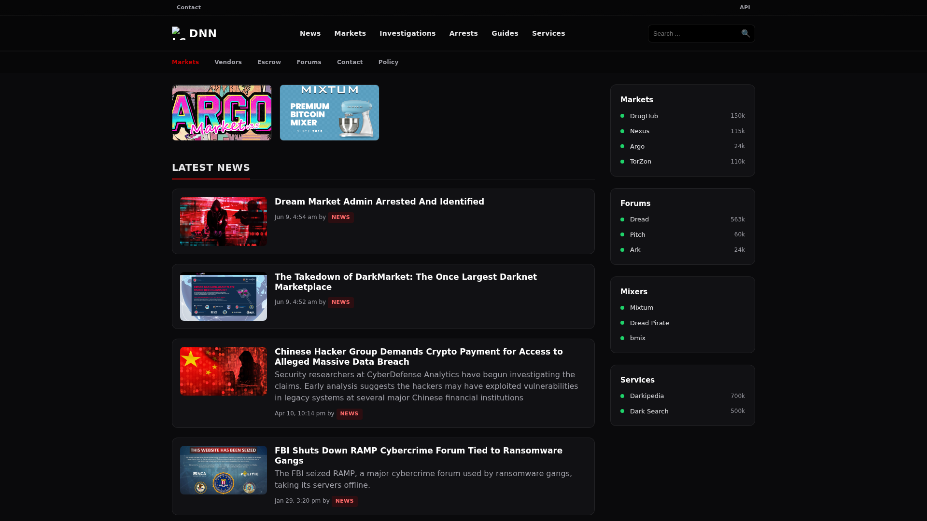Open the News menu item
The width and height of the screenshot is (927, 521).
(310, 33)
